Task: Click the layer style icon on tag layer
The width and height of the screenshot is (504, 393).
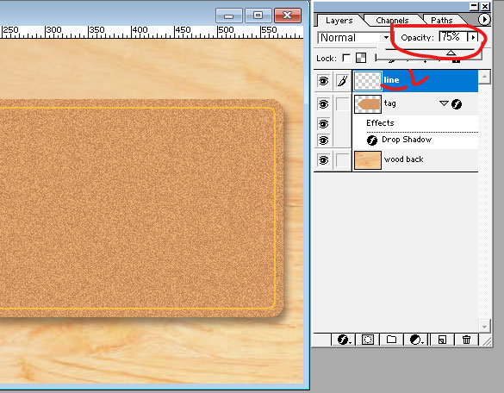Action: pos(457,104)
